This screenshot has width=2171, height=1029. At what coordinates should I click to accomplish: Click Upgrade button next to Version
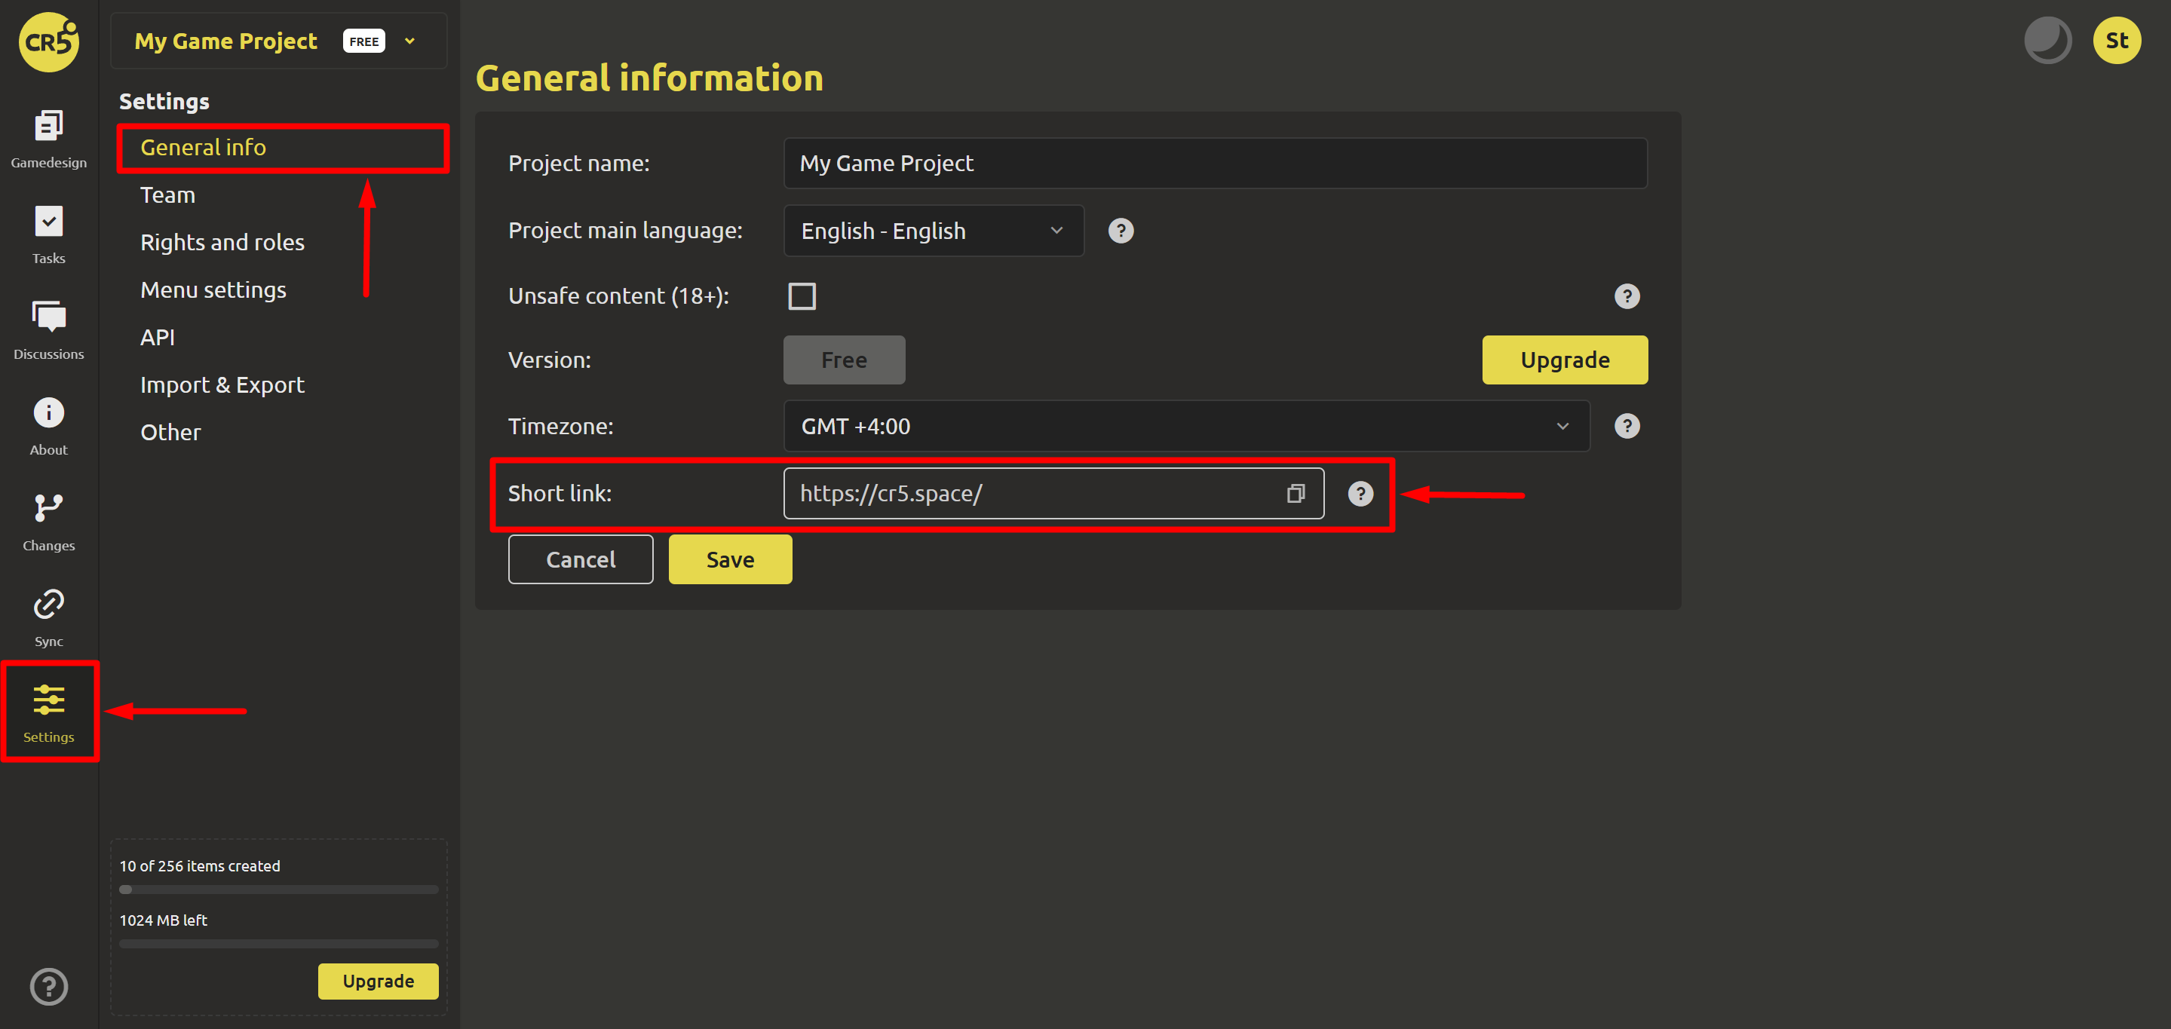pos(1564,360)
